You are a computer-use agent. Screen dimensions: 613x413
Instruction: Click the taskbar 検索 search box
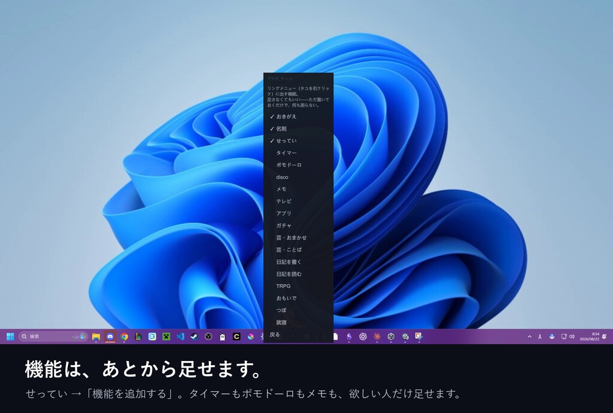pos(53,336)
